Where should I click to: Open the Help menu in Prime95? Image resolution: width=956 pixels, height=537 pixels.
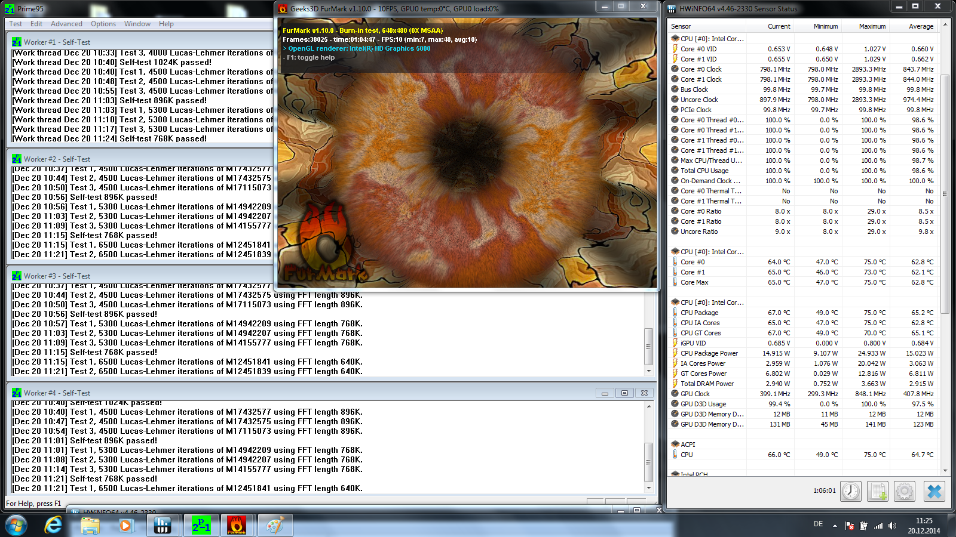[x=166, y=24]
